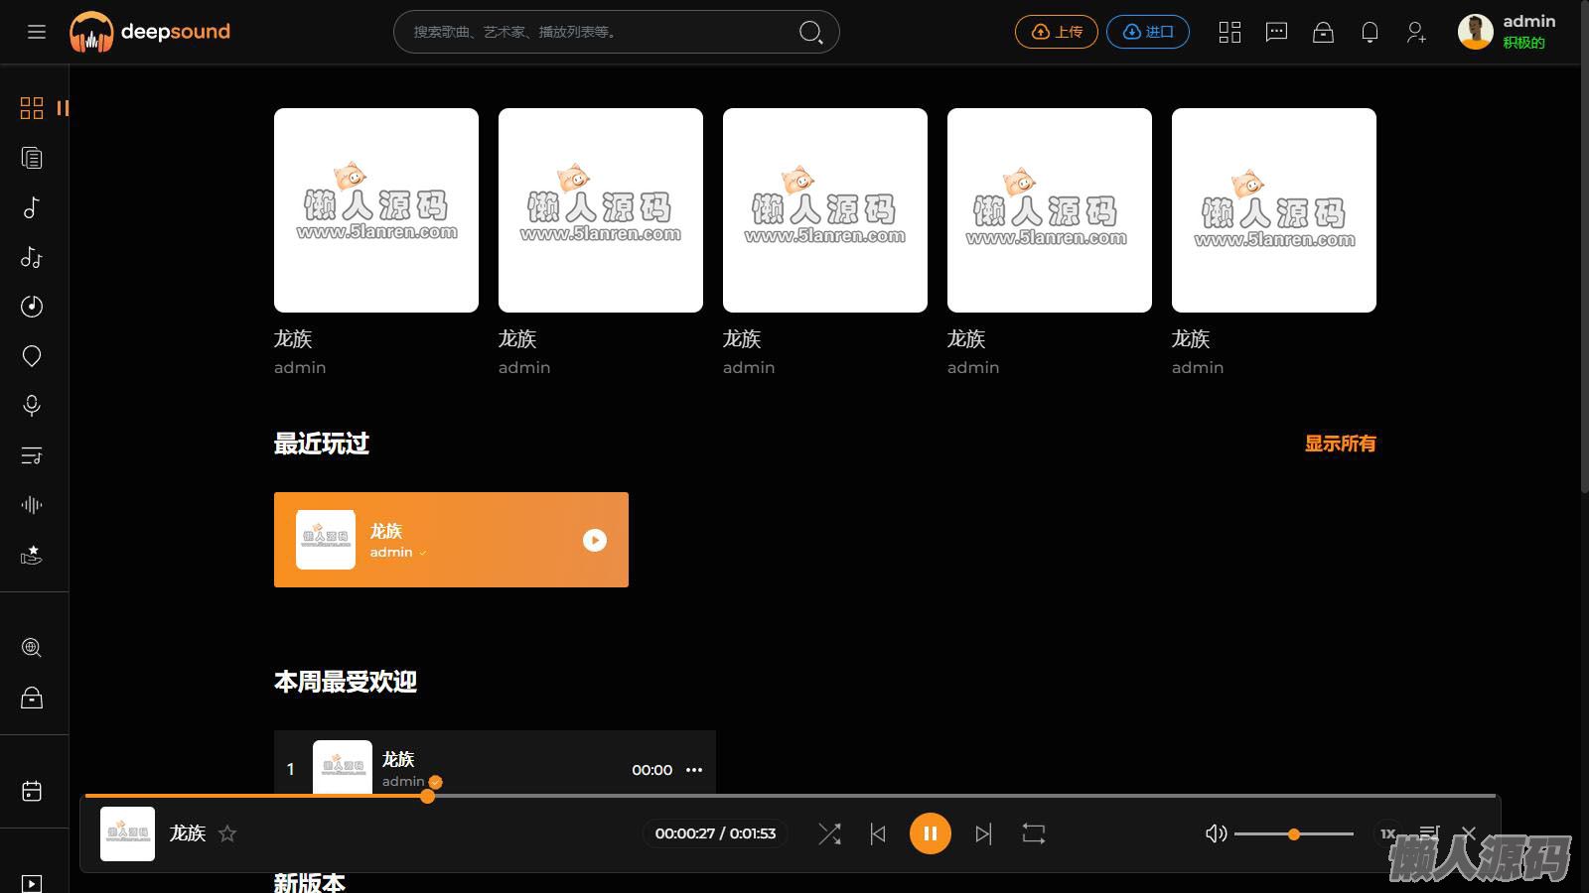Open the sidebar playlists item
Screen dimensions: 1589x893
(32, 455)
